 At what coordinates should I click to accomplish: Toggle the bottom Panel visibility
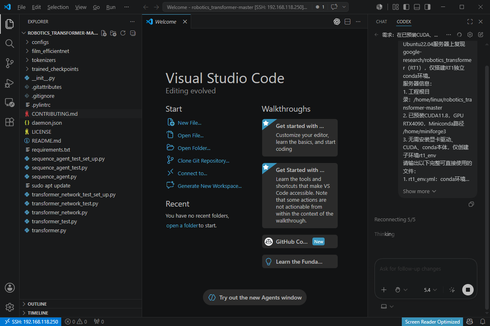(x=416, y=7)
